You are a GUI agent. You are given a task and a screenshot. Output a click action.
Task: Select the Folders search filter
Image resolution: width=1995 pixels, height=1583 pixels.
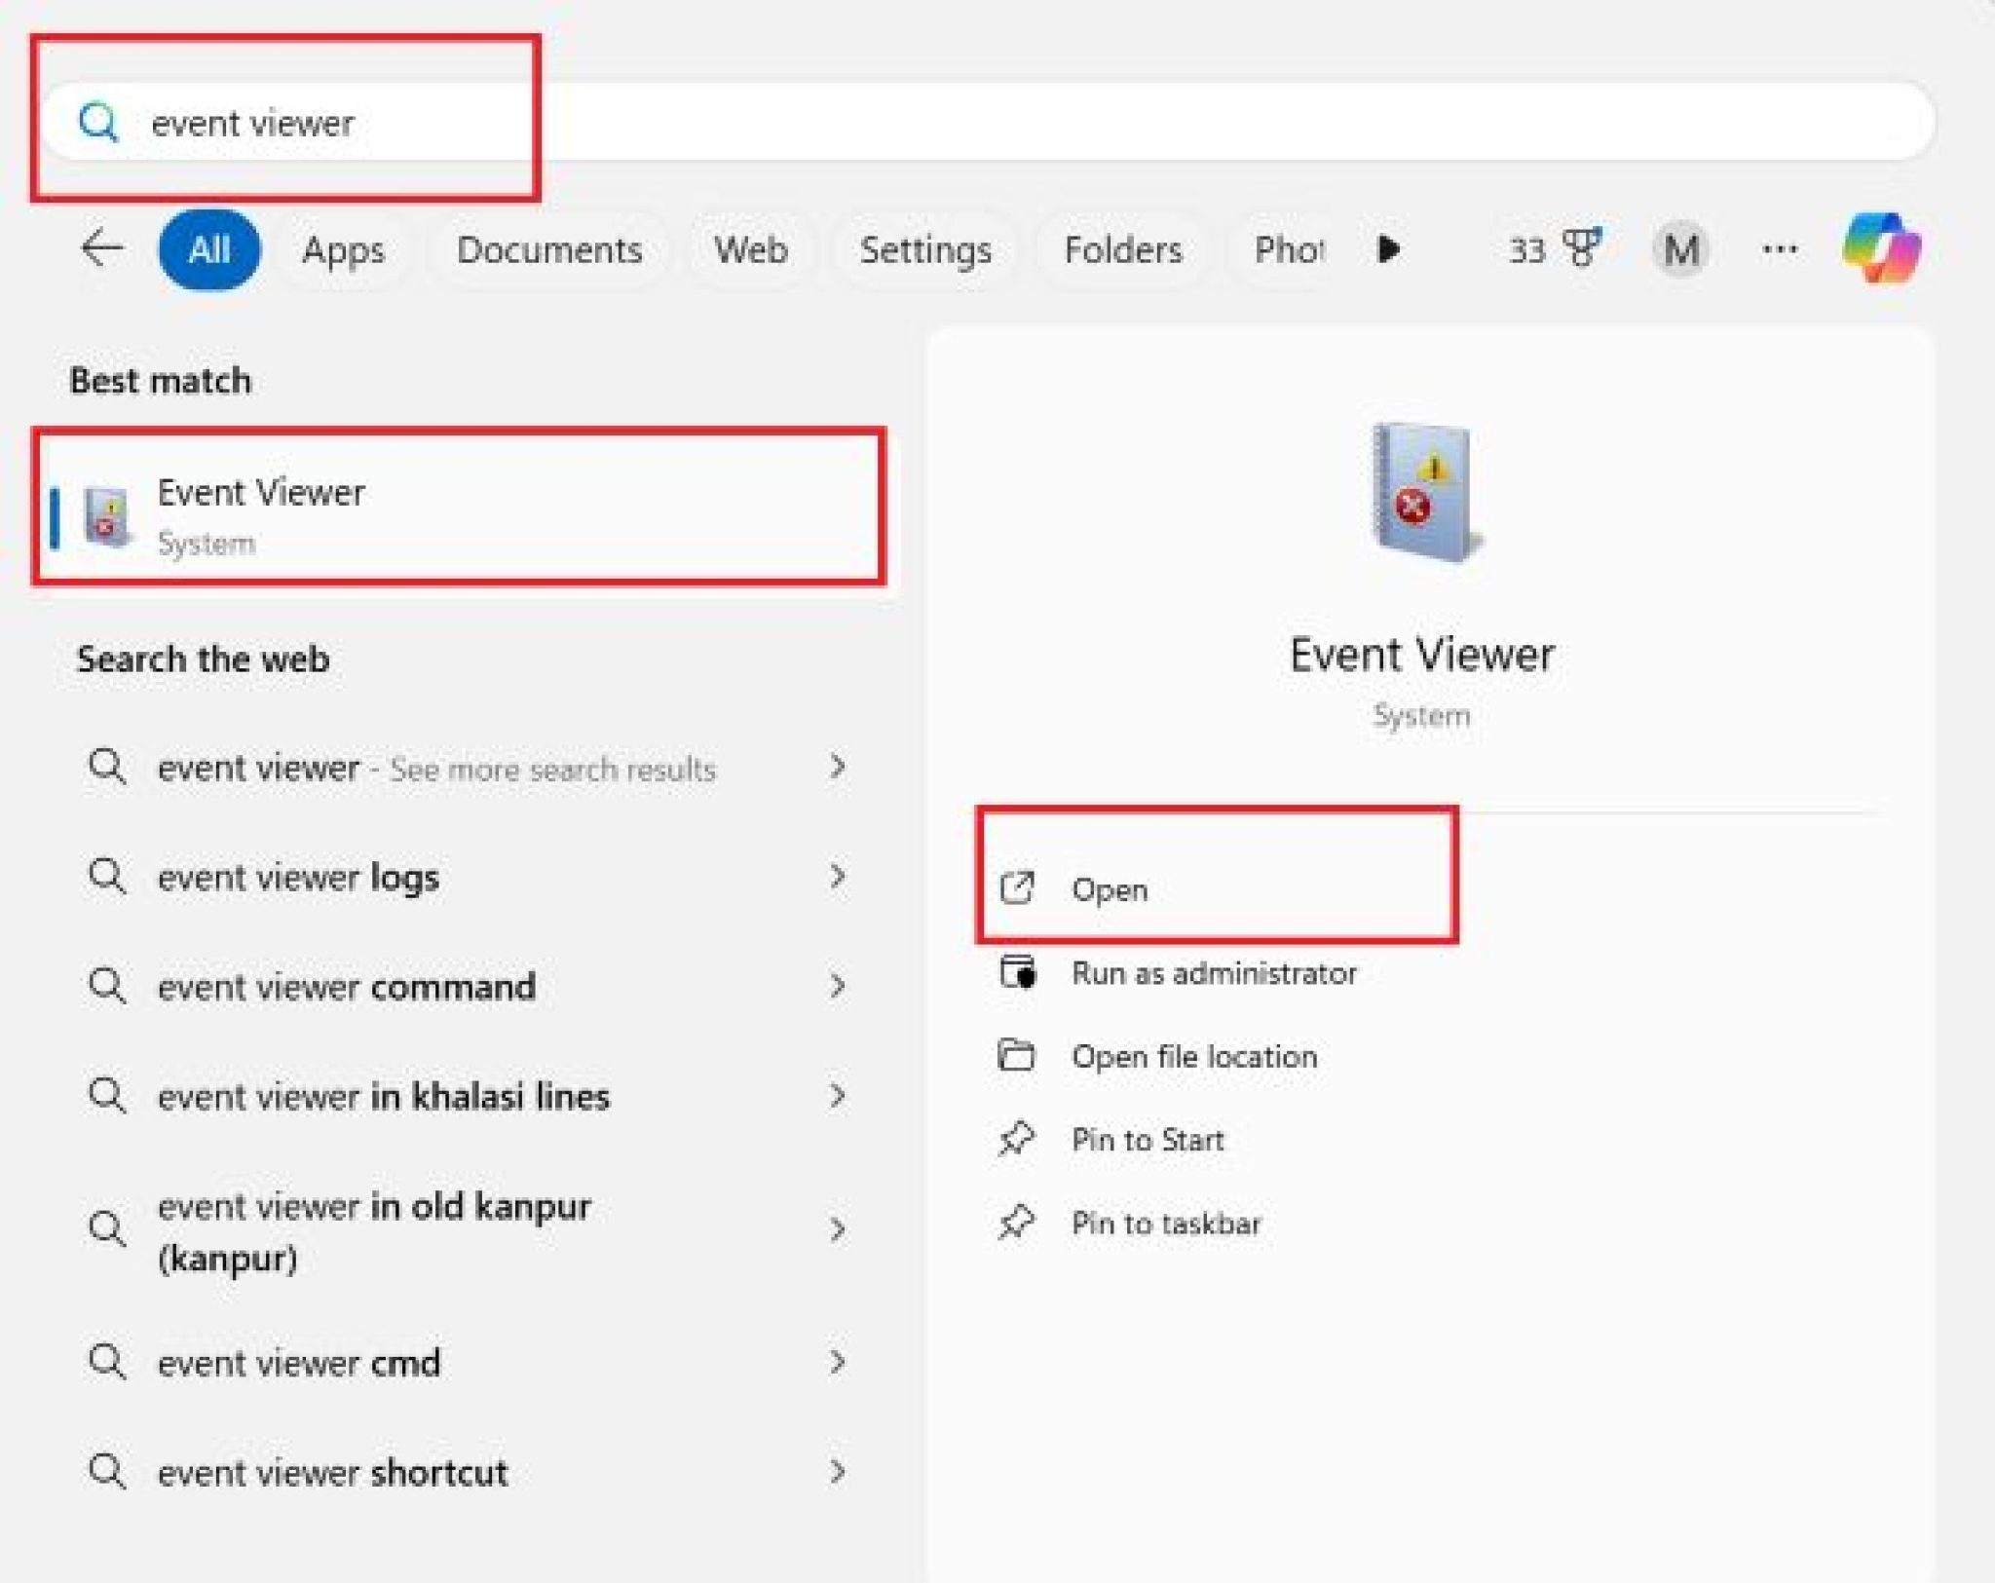1122,248
